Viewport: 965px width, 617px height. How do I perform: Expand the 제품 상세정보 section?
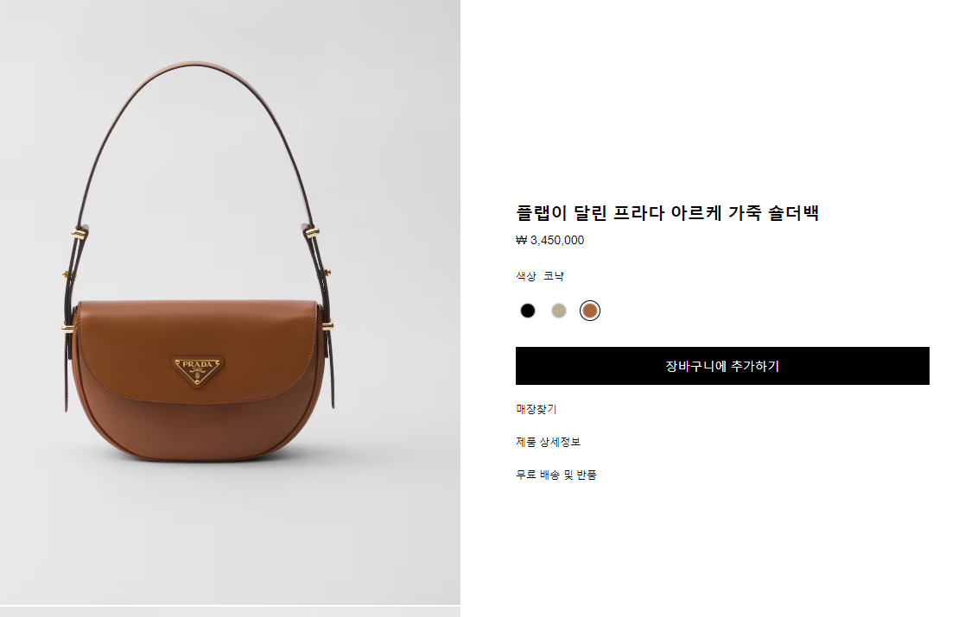click(548, 442)
